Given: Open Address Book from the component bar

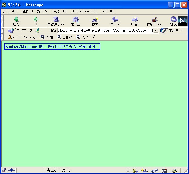Looking at the screenshot, I should coord(164,171).
